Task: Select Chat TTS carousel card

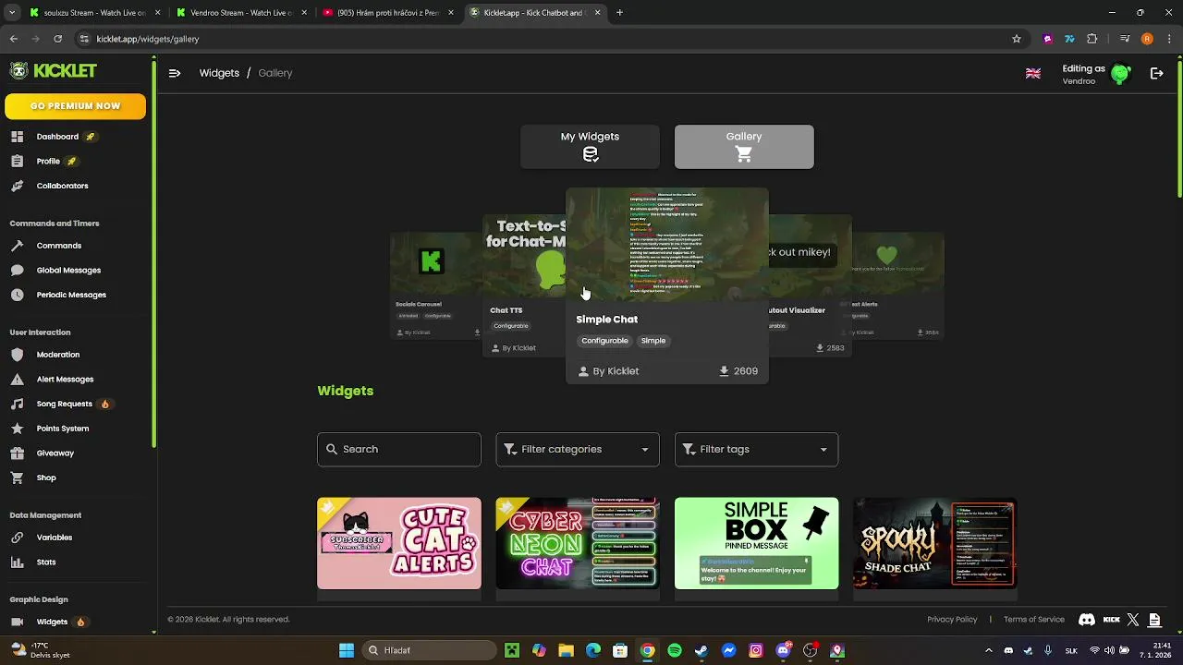Action: pos(524,286)
